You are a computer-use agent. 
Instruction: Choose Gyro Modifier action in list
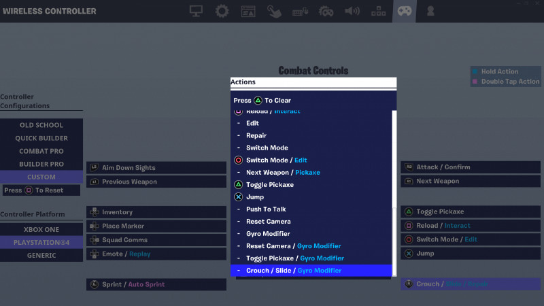click(x=267, y=234)
